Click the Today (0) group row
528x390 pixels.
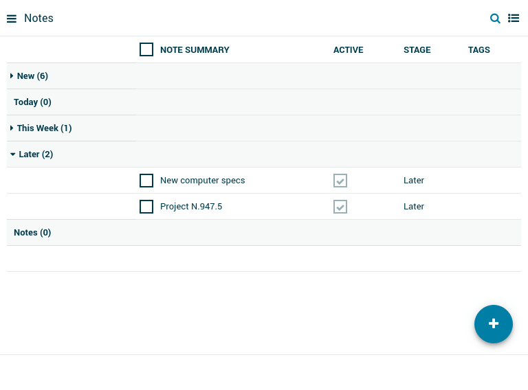coord(32,102)
